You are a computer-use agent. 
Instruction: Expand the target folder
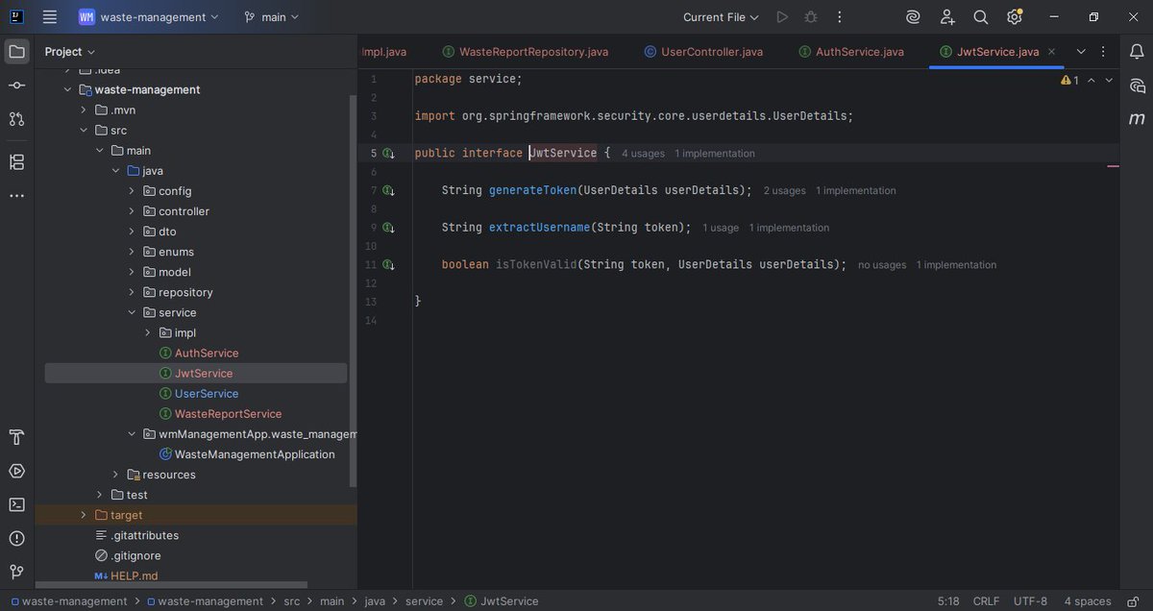coord(85,515)
